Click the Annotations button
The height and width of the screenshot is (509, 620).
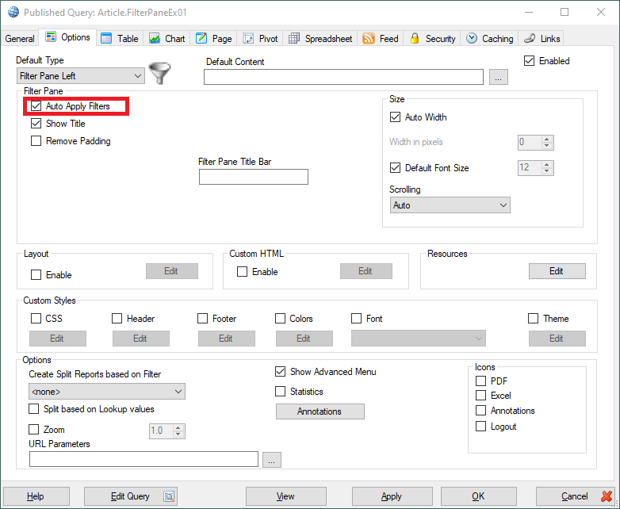tap(320, 411)
